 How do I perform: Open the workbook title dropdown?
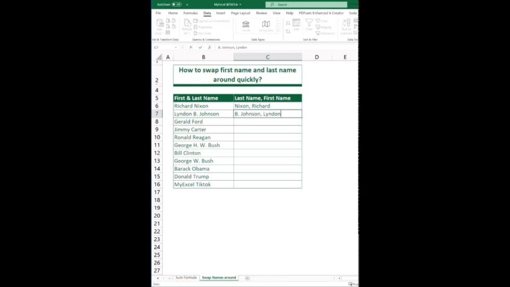240,5
